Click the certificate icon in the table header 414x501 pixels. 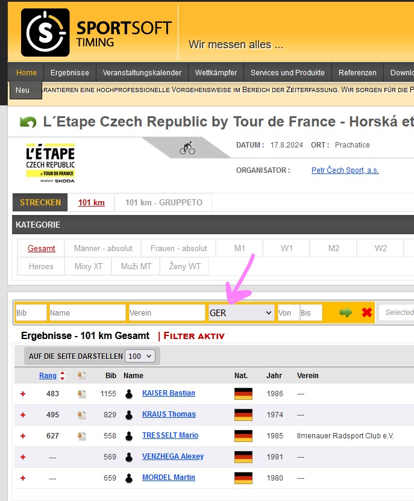tap(81, 376)
